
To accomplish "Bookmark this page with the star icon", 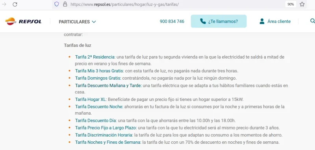I will coord(302,4).
